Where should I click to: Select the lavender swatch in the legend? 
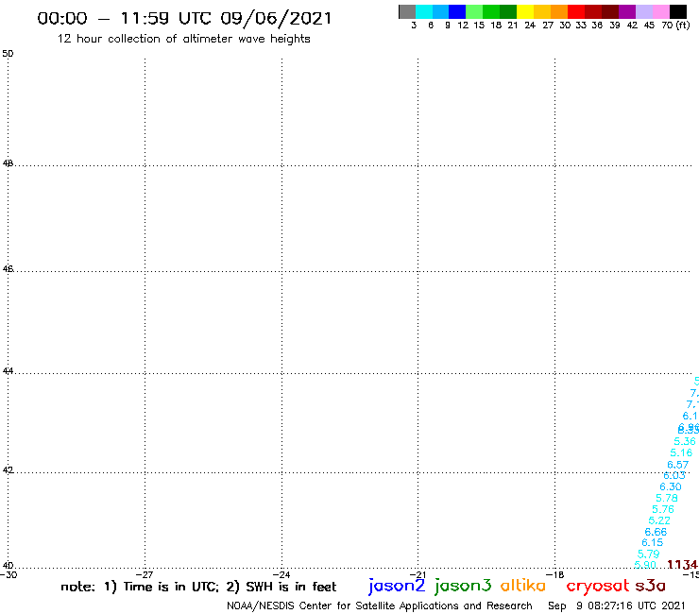coord(643,11)
